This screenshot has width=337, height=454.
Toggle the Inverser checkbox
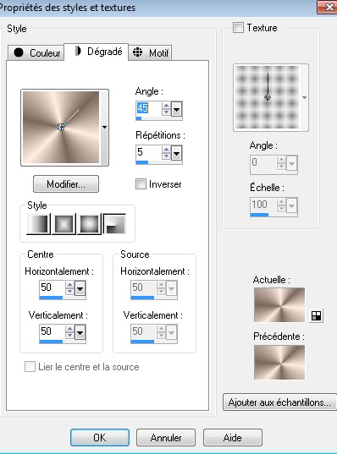pos(141,183)
